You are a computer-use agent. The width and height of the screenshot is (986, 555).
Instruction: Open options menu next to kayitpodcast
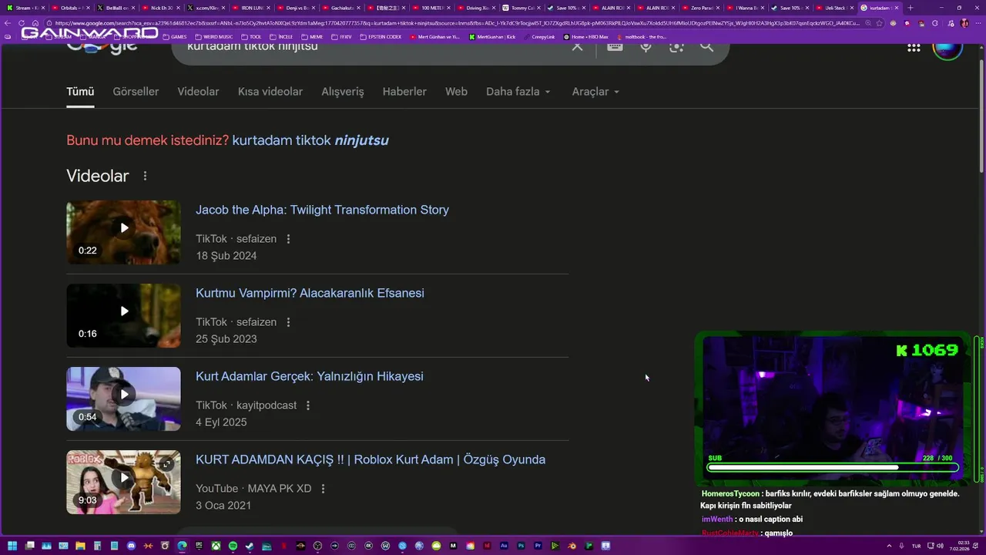coord(308,405)
